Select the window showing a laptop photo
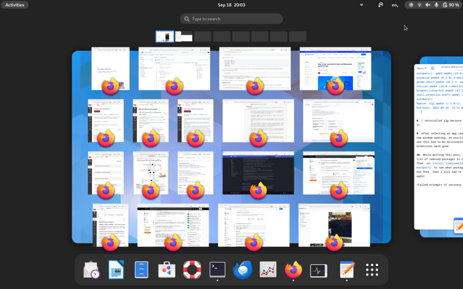This screenshot has width=463, height=289. [x=334, y=225]
